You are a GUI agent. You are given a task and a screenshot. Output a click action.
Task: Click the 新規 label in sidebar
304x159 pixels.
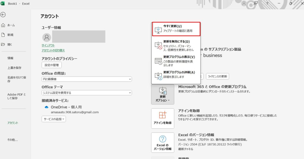tap(10, 35)
